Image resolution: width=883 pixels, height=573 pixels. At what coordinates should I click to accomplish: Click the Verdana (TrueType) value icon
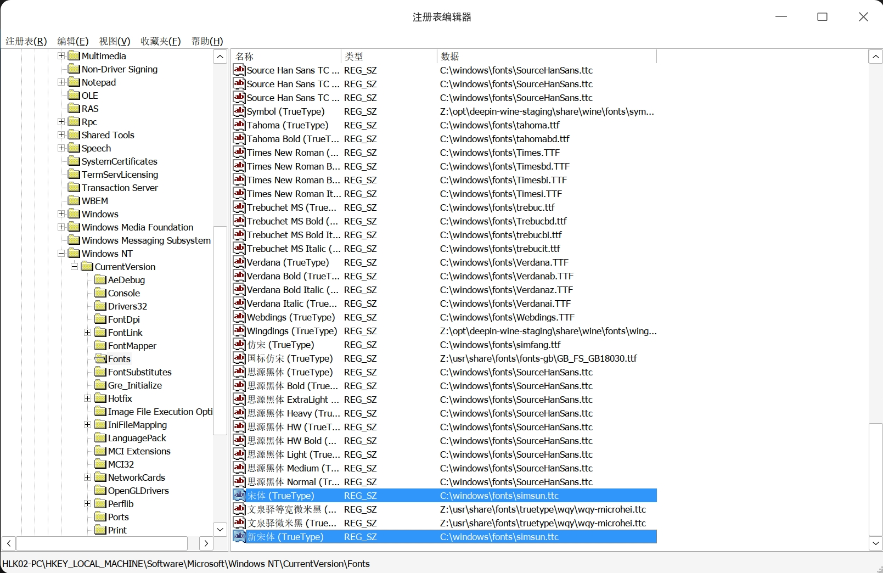[x=239, y=262]
